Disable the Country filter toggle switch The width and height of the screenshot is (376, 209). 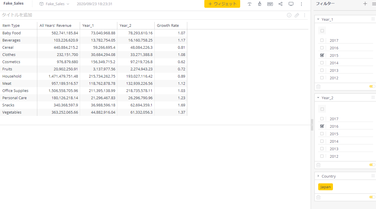click(372, 197)
